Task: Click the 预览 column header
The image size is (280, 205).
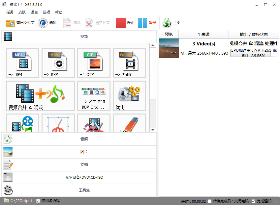Action: click(169, 34)
